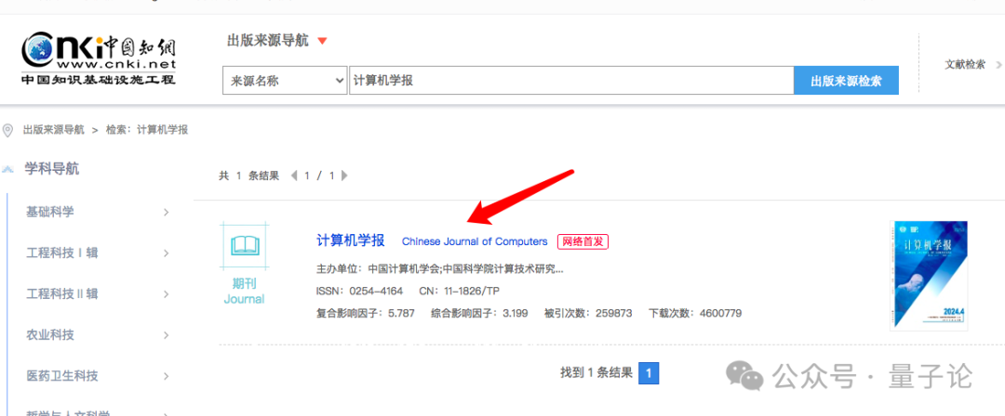Click the CNKI logo

(x=98, y=58)
